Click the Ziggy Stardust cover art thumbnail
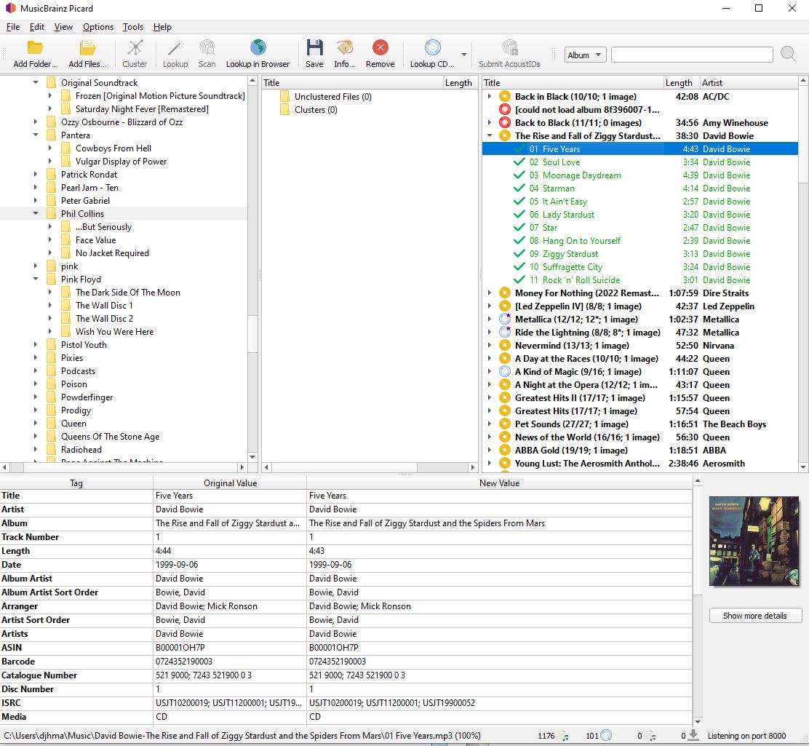The image size is (809, 746). (x=753, y=541)
